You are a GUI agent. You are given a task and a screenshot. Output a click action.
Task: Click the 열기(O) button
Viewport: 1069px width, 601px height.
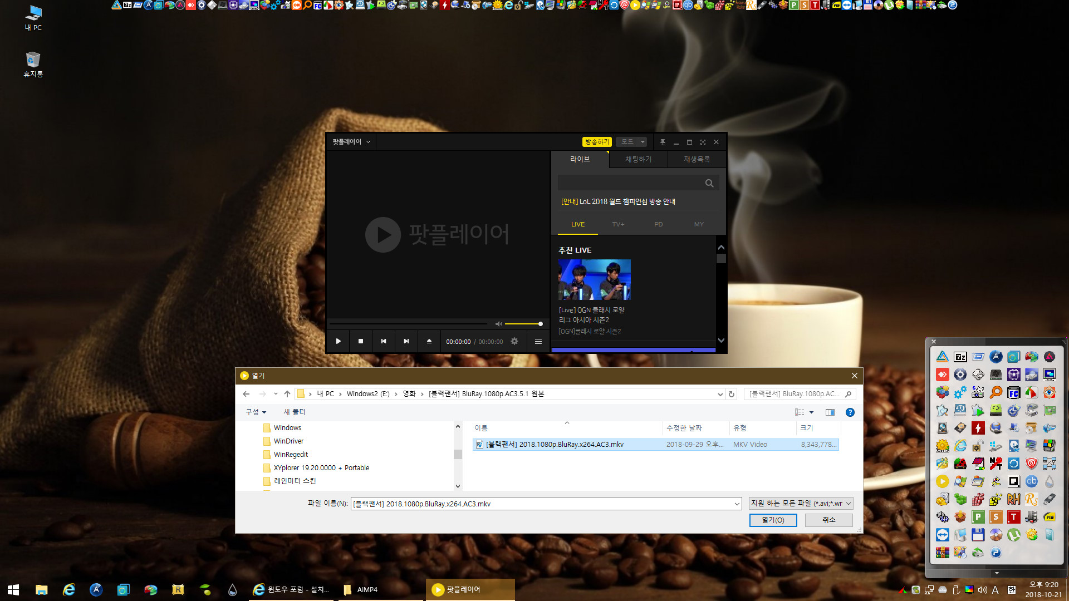773,520
